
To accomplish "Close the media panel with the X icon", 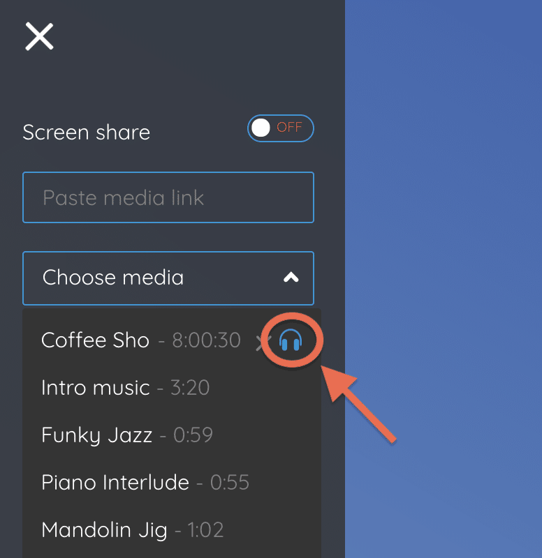I will pyautogui.click(x=39, y=36).
